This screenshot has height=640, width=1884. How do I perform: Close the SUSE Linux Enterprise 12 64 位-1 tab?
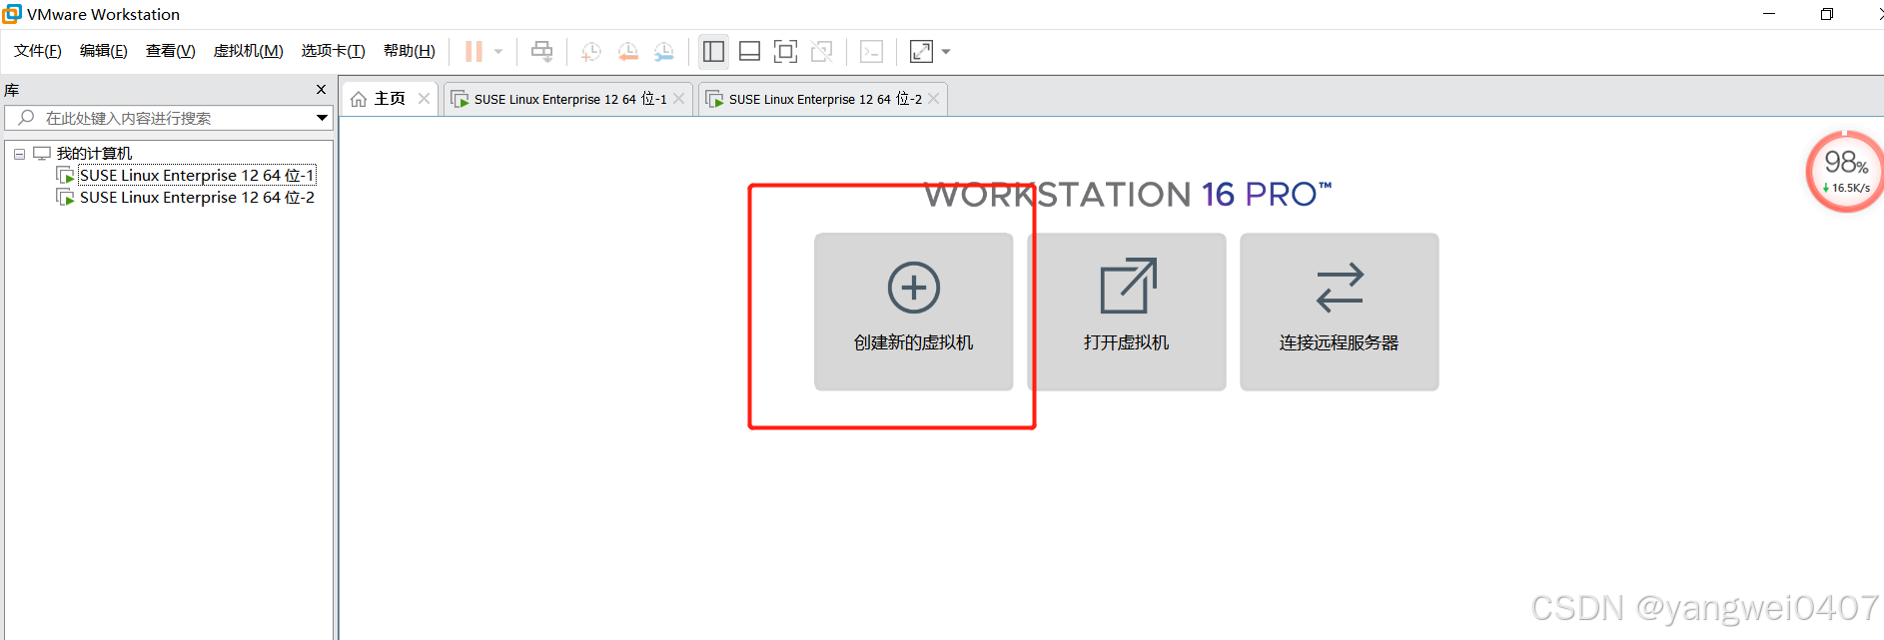point(679,98)
